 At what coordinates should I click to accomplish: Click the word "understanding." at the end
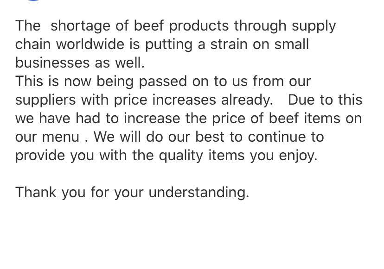coord(199,193)
